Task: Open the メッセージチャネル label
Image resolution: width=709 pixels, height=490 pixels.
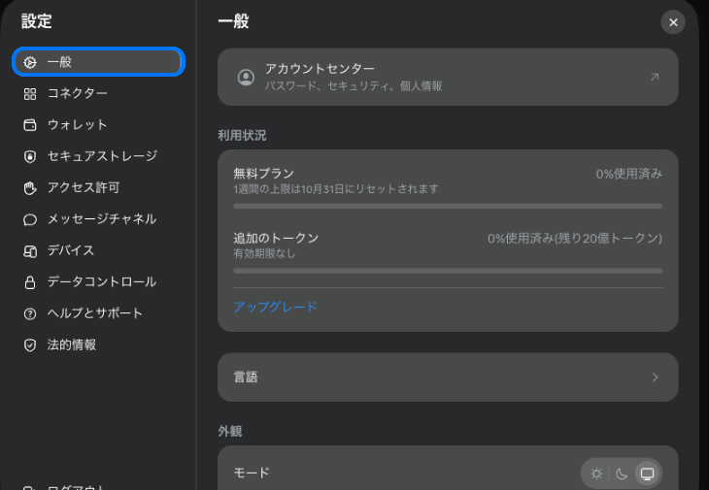Action: pyautogui.click(x=102, y=219)
